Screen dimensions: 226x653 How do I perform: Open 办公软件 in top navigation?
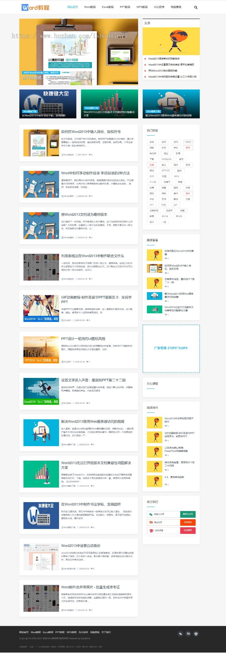159,7
